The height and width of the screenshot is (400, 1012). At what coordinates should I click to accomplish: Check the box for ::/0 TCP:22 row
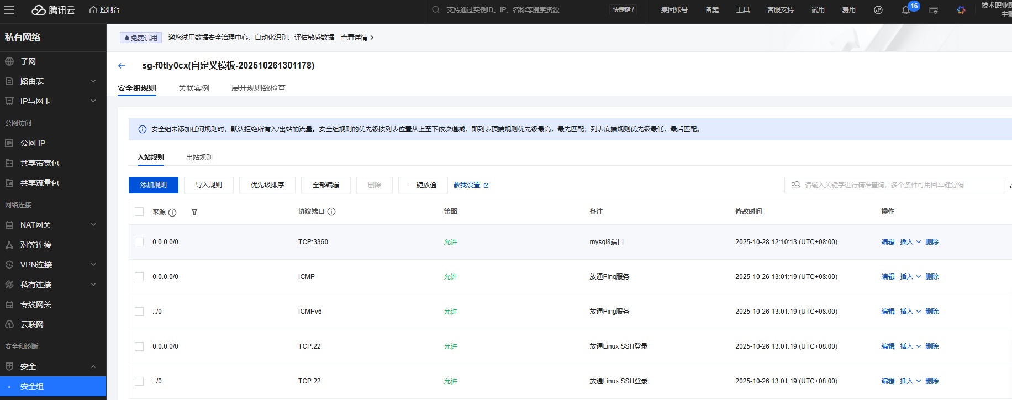(139, 381)
